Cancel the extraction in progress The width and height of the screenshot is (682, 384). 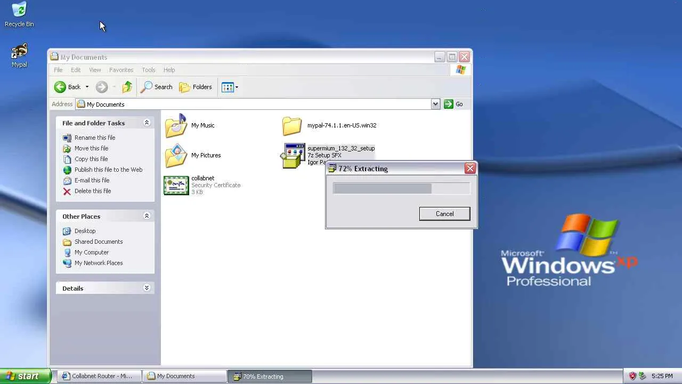[445, 214]
